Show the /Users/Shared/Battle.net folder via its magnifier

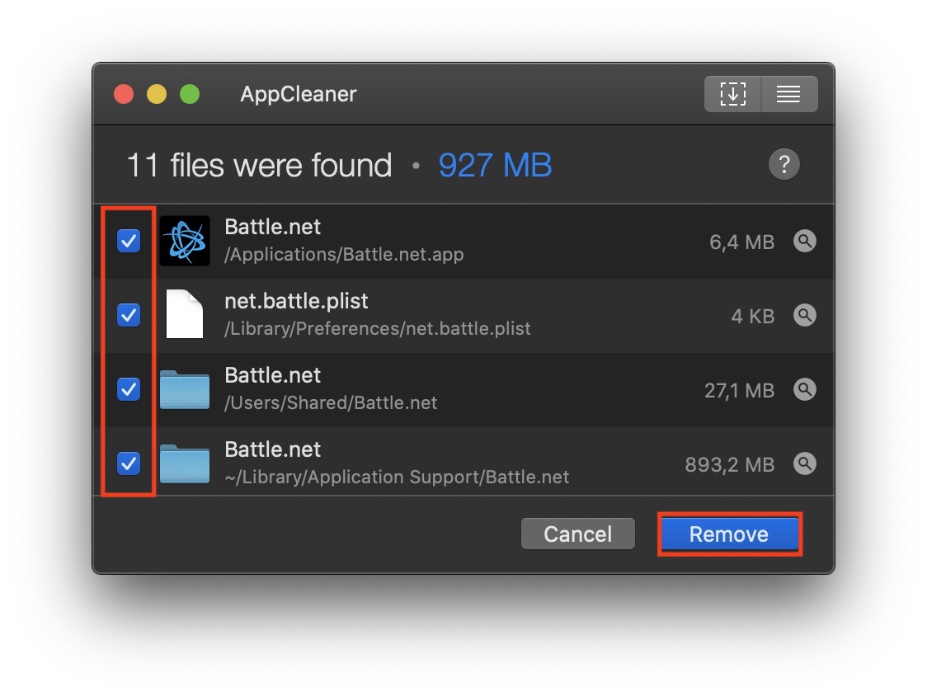click(805, 389)
